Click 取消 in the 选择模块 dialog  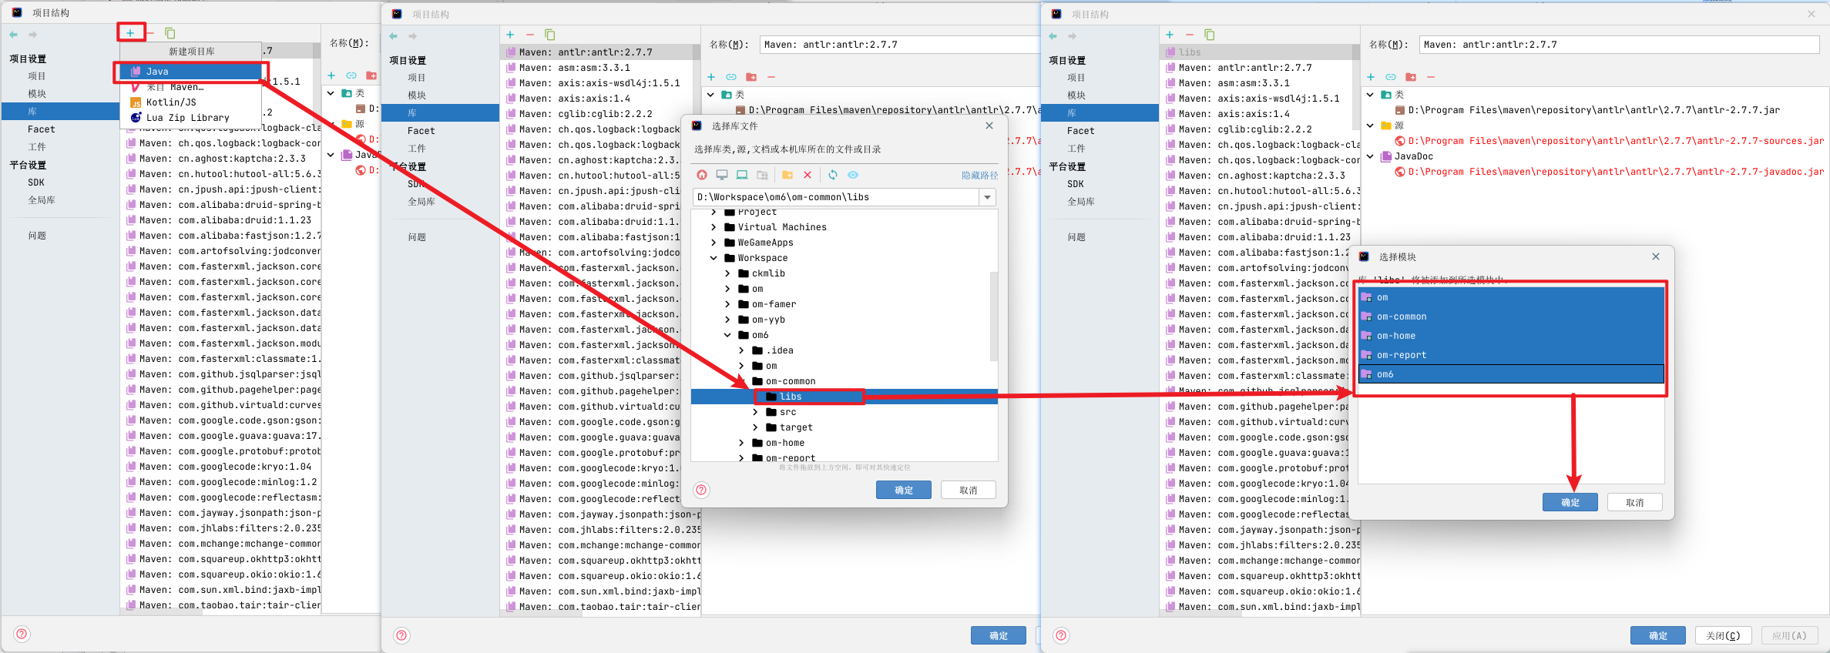tap(1635, 502)
